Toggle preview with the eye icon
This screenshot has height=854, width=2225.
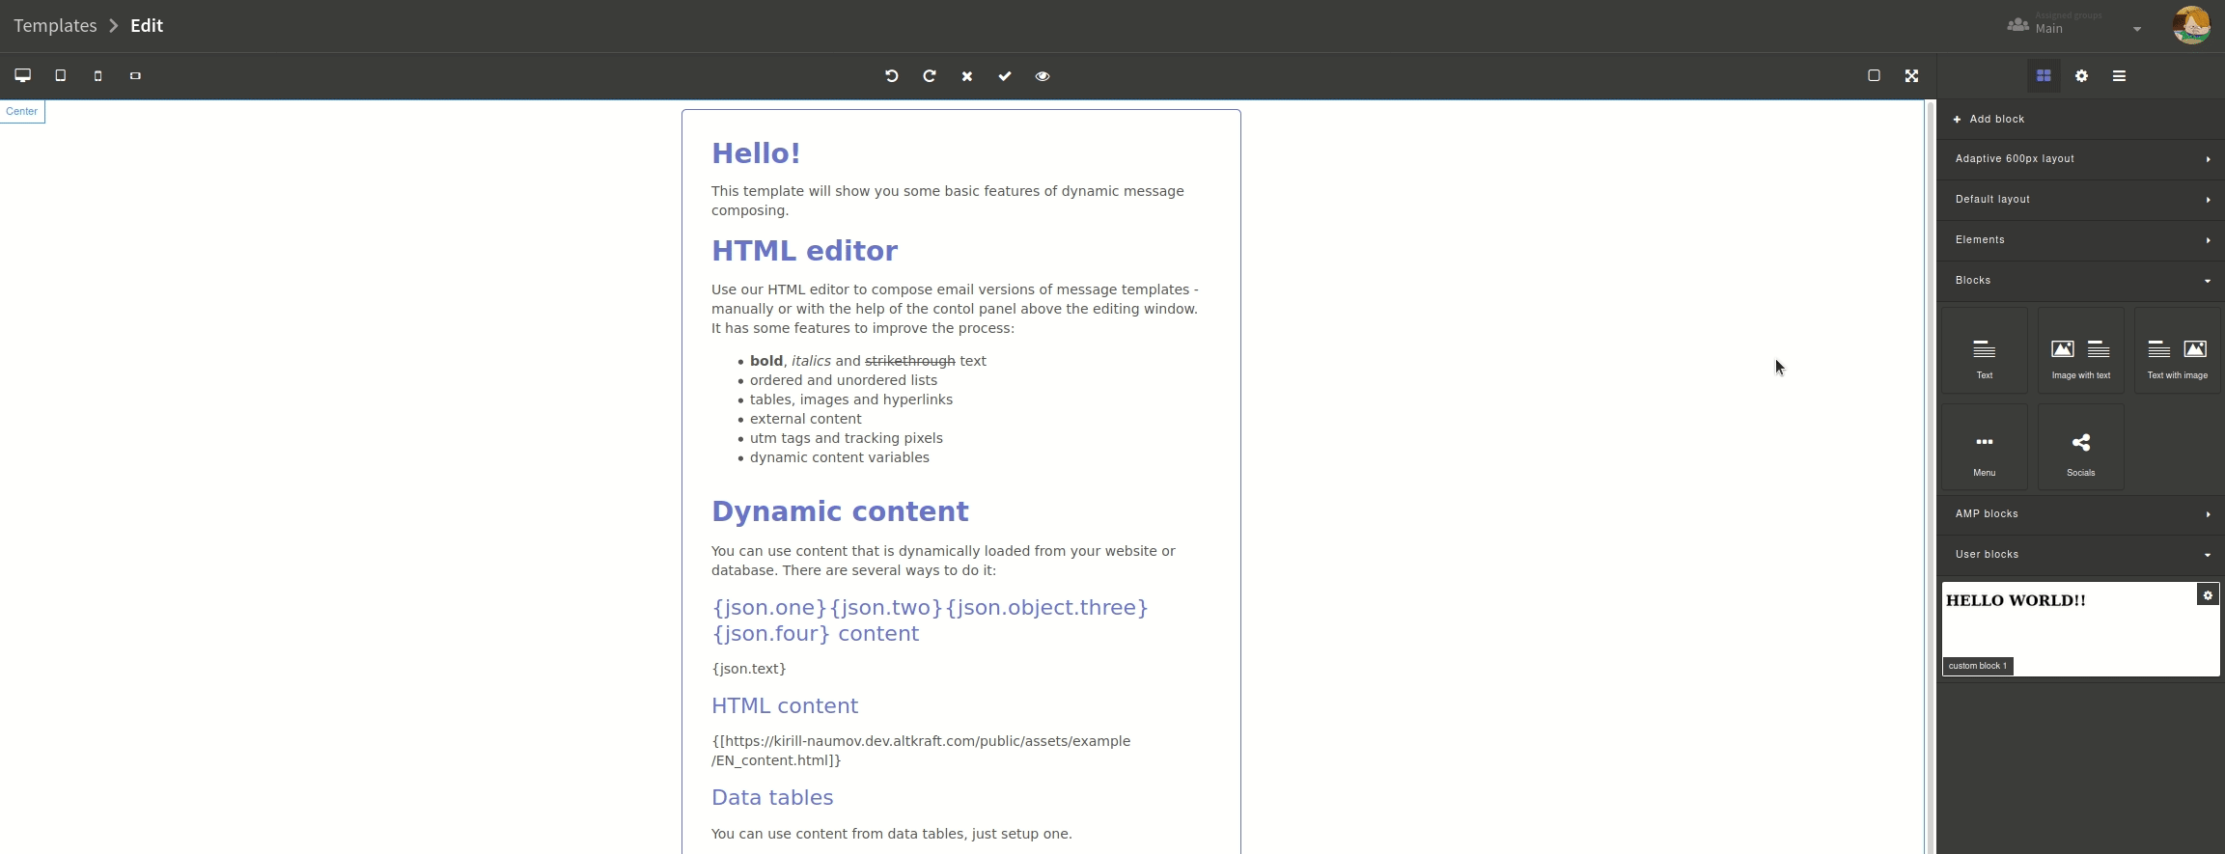pyautogui.click(x=1042, y=76)
